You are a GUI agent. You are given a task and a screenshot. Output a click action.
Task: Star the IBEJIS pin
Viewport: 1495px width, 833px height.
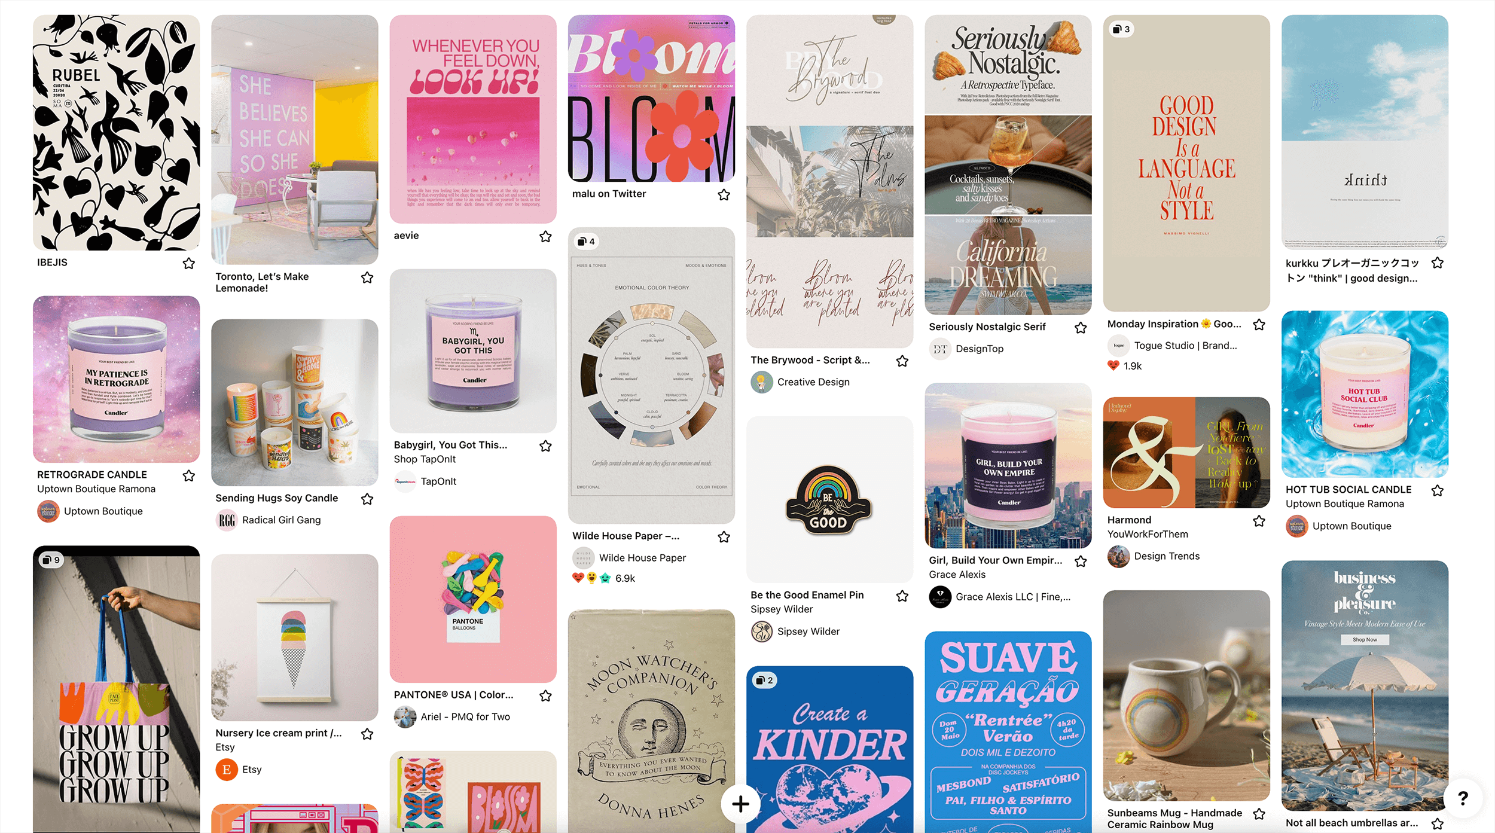pyautogui.click(x=189, y=263)
